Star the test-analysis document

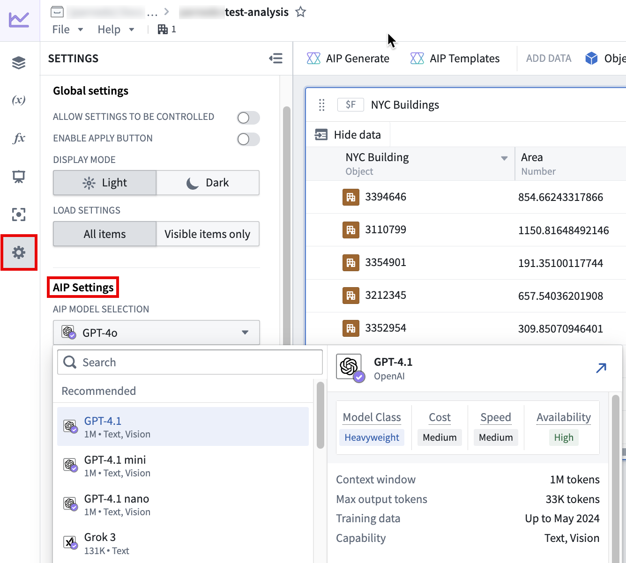click(x=301, y=12)
